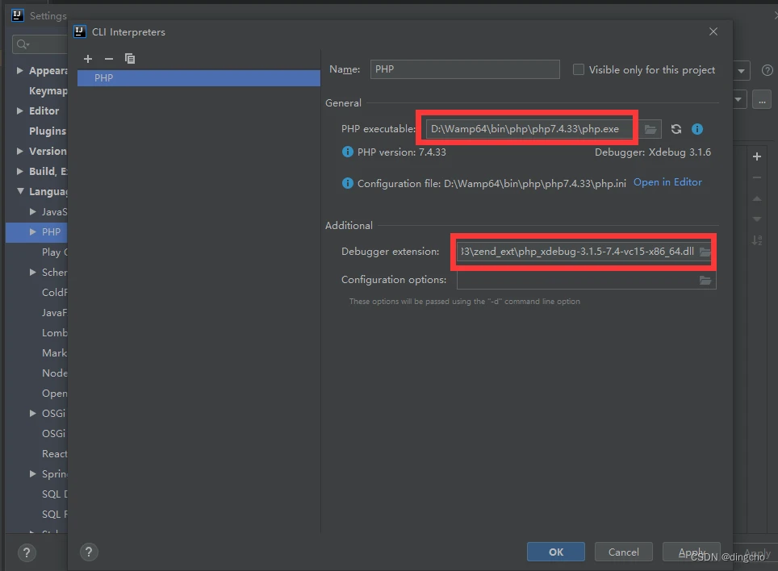Select React settings entry
The width and height of the screenshot is (778, 571).
tap(54, 453)
